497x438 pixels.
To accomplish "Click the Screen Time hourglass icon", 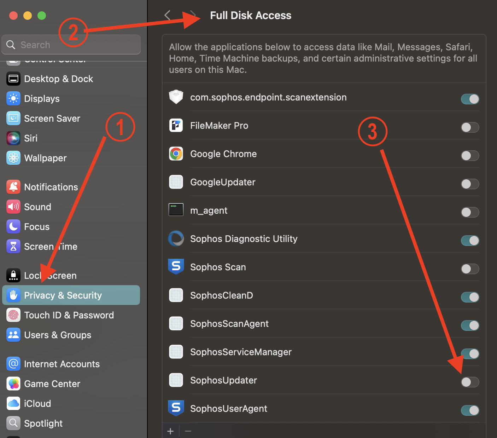I will pyautogui.click(x=13, y=247).
